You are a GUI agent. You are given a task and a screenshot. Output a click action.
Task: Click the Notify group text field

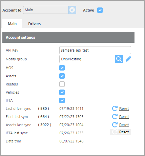click(x=87, y=59)
